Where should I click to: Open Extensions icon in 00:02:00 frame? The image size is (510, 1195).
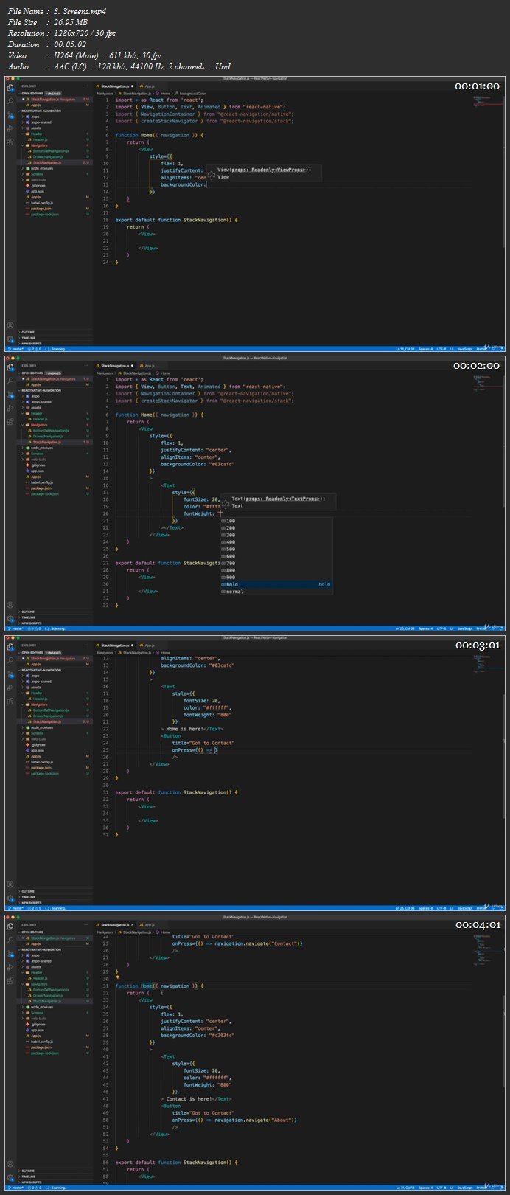[10, 421]
